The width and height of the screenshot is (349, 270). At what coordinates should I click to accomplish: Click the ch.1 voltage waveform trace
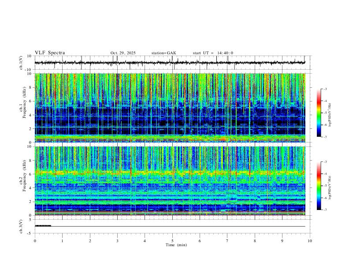[x=170, y=63]
